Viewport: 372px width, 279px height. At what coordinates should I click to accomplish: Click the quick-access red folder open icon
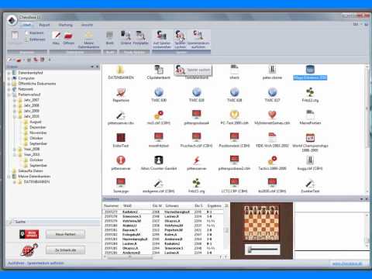point(19,60)
